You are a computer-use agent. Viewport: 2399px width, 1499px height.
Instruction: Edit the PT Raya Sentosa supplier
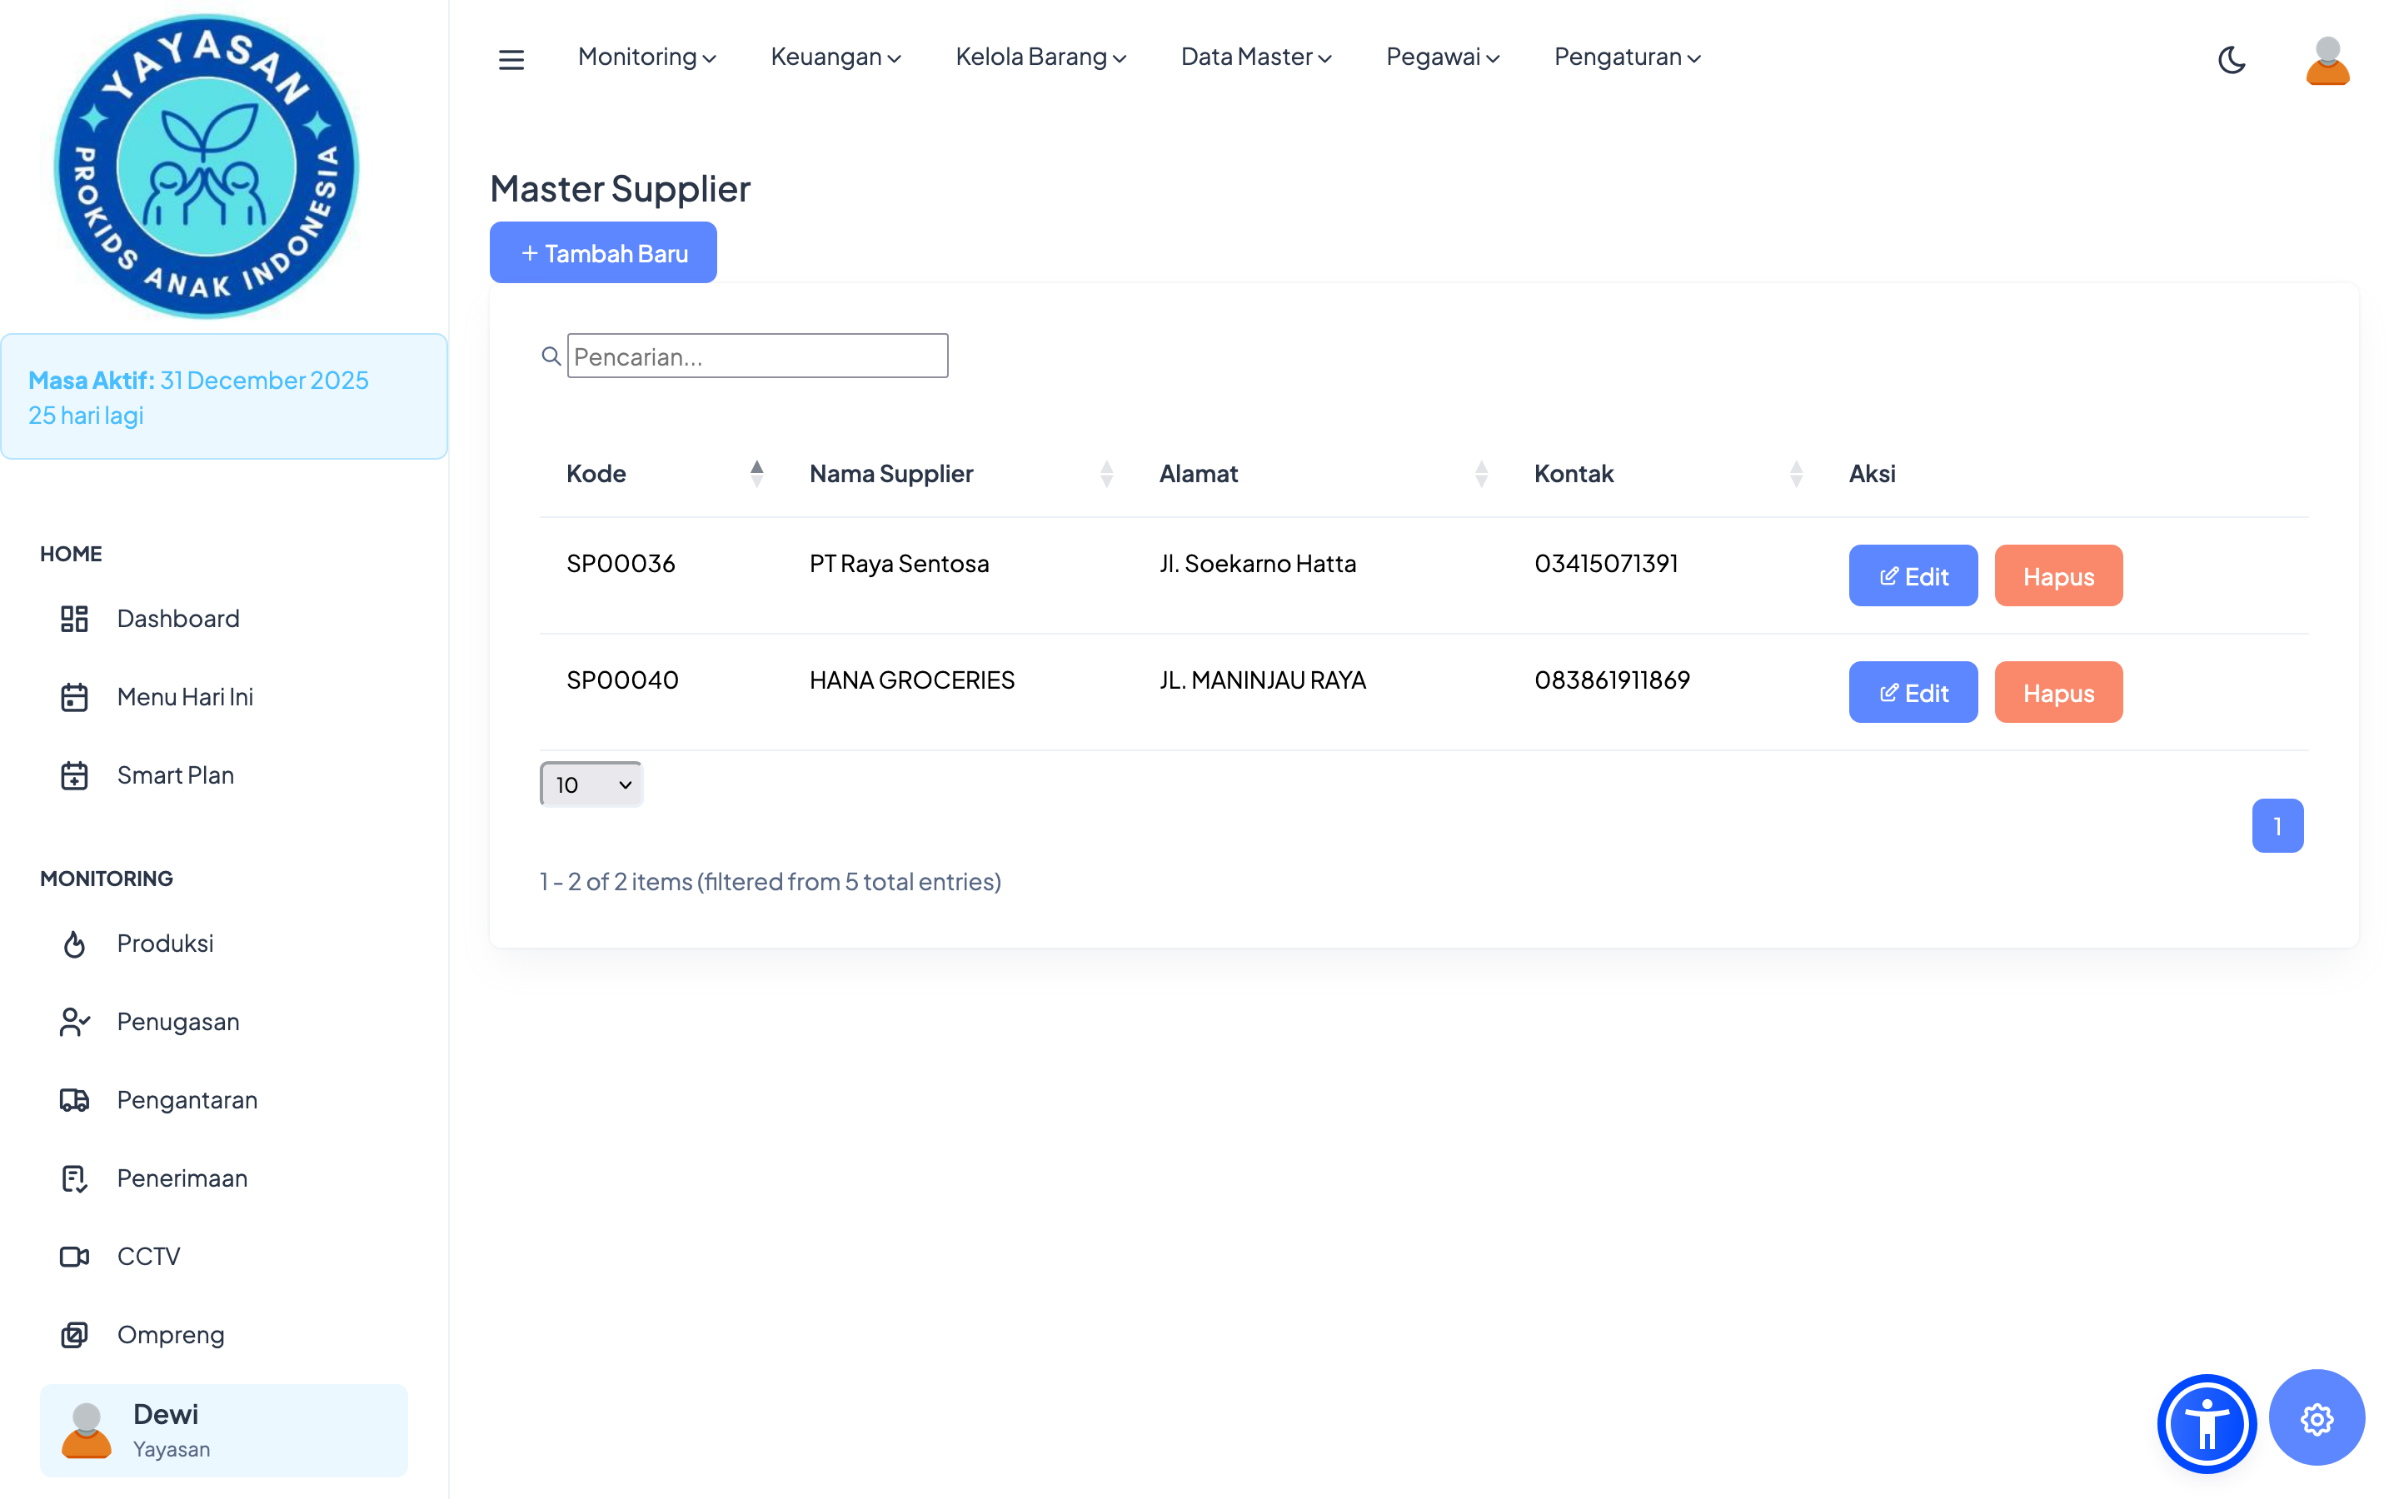(1913, 575)
